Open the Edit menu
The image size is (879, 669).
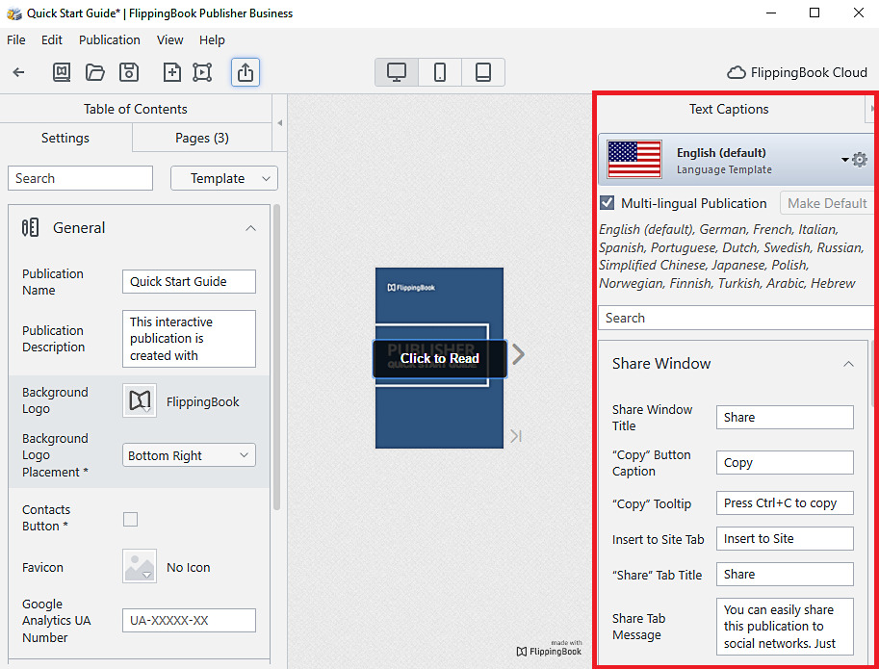(x=52, y=40)
